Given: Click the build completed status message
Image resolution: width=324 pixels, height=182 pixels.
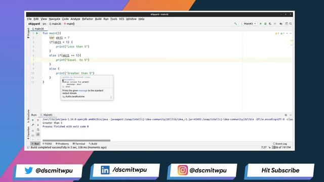Looking at the screenshot, I should tap(69, 147).
